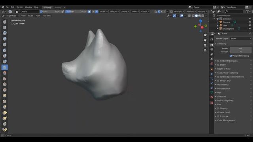253x142 pixels.
Task: Open the Texture dropdown in header
Action: coord(114,11)
